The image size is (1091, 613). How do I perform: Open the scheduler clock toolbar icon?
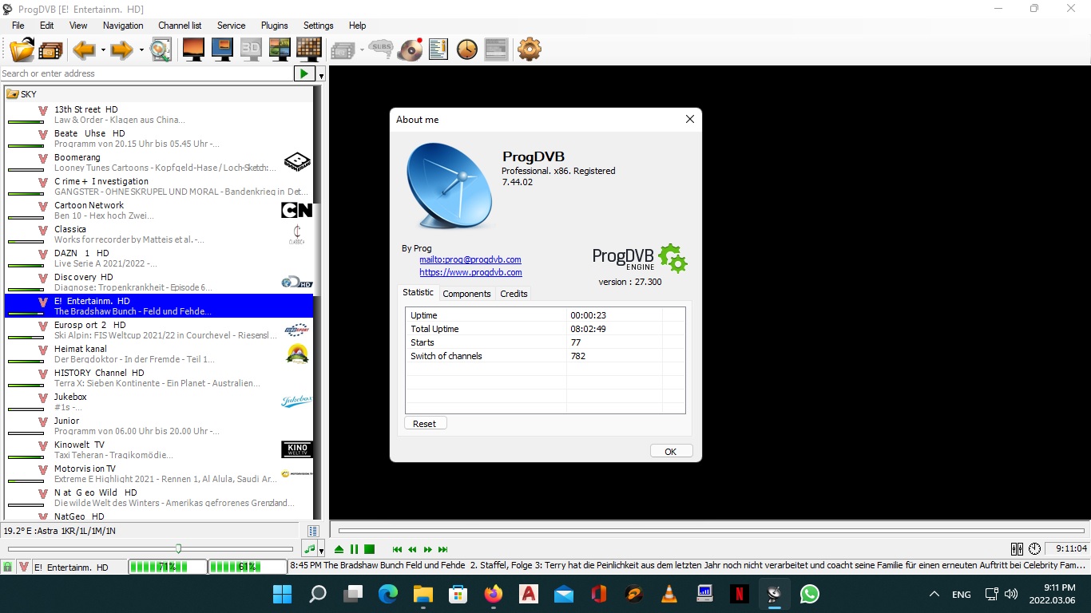[x=466, y=49]
